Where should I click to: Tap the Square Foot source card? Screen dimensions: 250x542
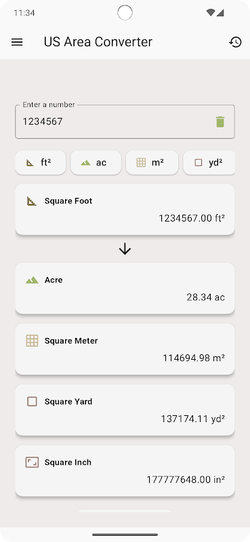(x=125, y=209)
